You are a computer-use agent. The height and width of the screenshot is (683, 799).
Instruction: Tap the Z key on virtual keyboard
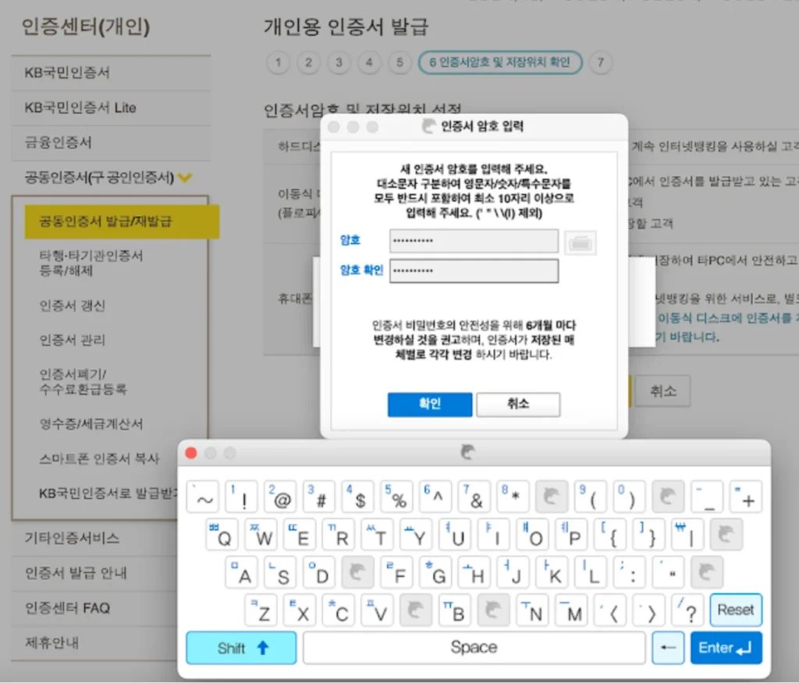pos(261,610)
